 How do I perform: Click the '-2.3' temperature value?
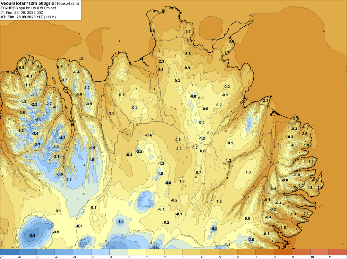click(34, 95)
